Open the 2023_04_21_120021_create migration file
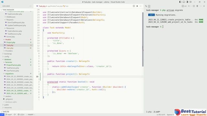This screenshot has height=116, width=207. click(x=17, y=91)
